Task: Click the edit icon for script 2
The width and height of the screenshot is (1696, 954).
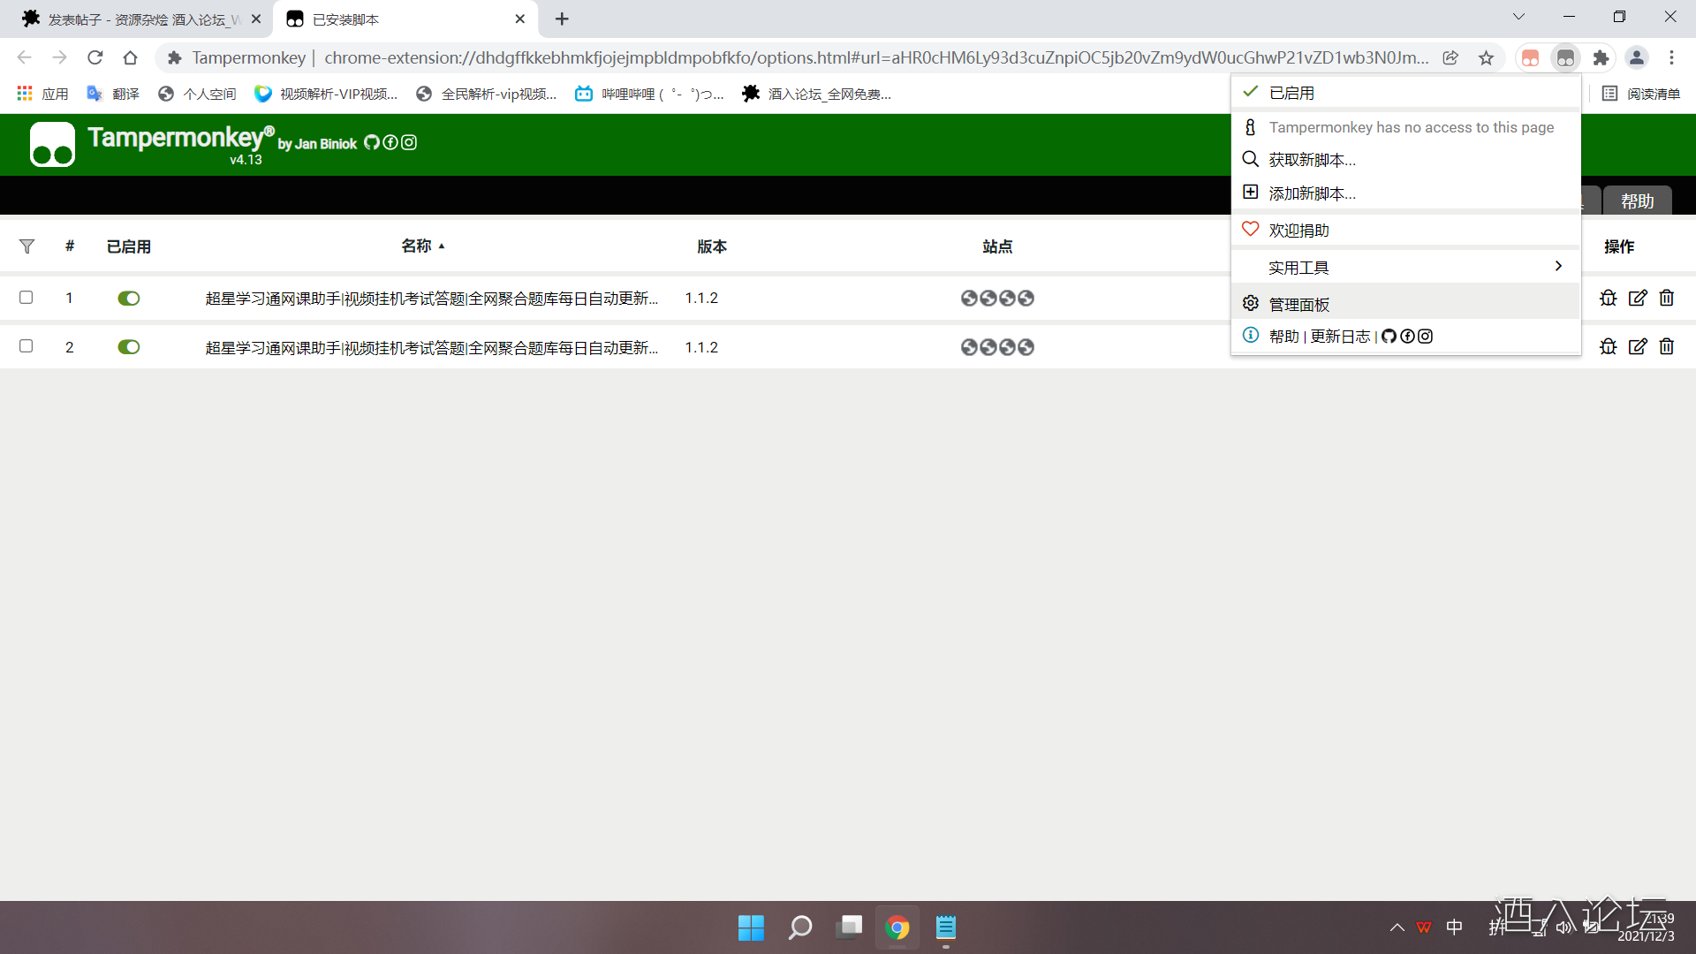Action: coord(1638,346)
